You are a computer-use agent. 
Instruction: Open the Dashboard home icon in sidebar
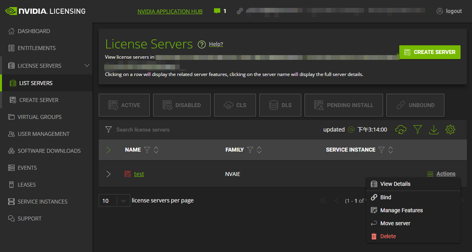11,31
